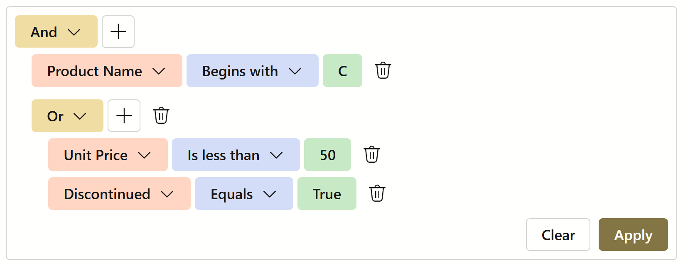The height and width of the screenshot is (265, 683).
Task: Open the Unit Price field dropdown
Action: (x=108, y=155)
